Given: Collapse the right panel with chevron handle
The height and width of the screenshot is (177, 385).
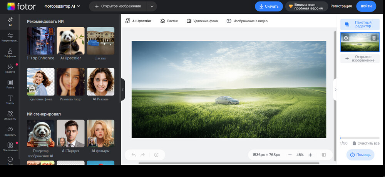Looking at the screenshot, I should click(x=335, y=89).
